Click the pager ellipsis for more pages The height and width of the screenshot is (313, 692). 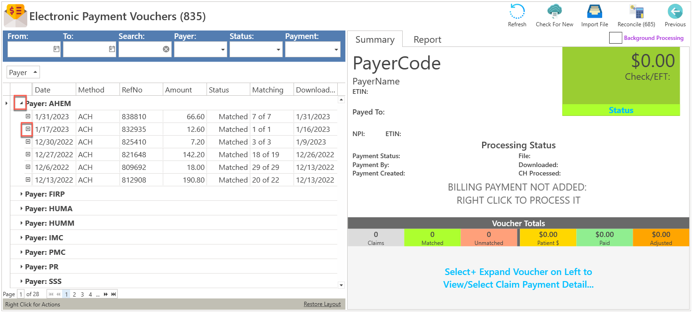(98, 294)
